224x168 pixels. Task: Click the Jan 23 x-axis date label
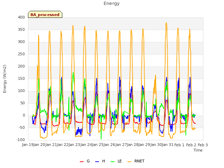click(x=74, y=145)
